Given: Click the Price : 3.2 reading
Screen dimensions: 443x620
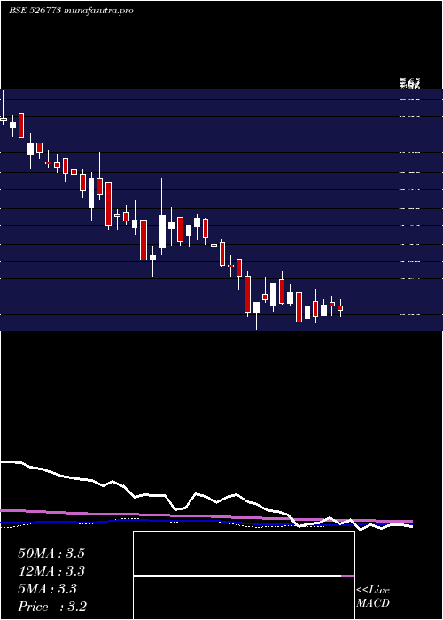Looking at the screenshot, I should pyautogui.click(x=52, y=606).
